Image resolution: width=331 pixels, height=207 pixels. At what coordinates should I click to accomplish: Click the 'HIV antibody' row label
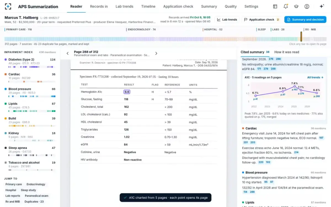coord(89,160)
